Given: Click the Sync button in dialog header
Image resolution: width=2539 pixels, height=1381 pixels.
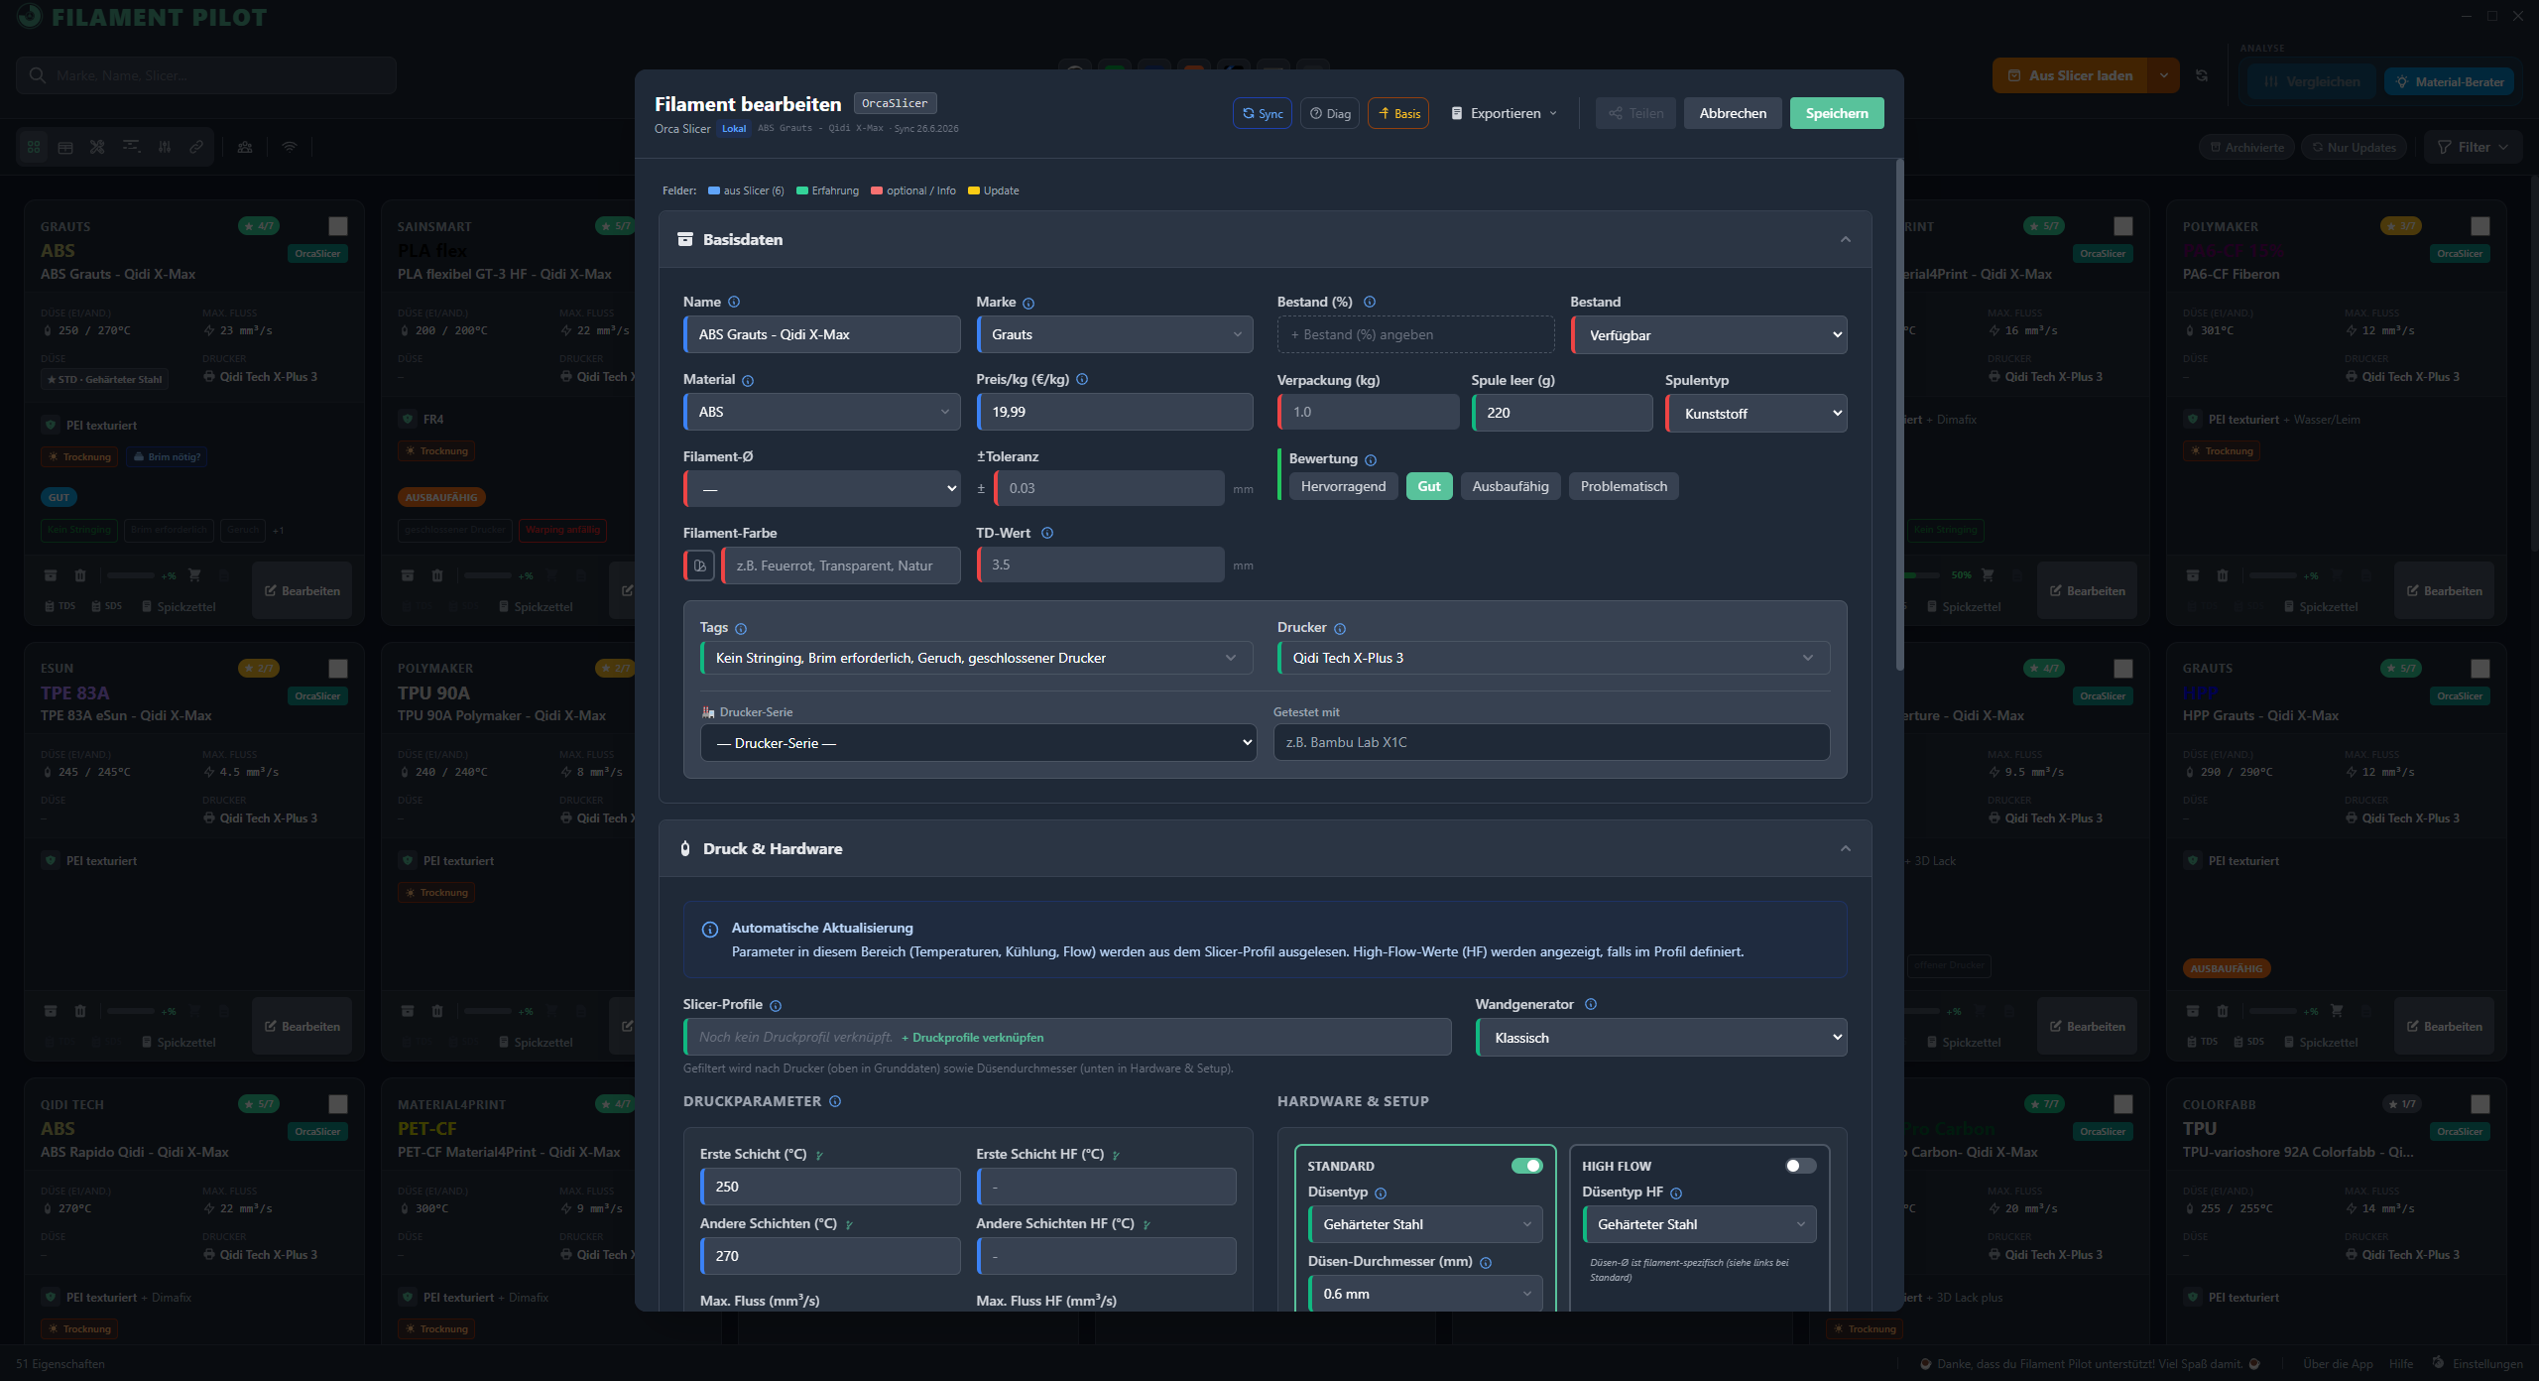Looking at the screenshot, I should (x=1262, y=113).
